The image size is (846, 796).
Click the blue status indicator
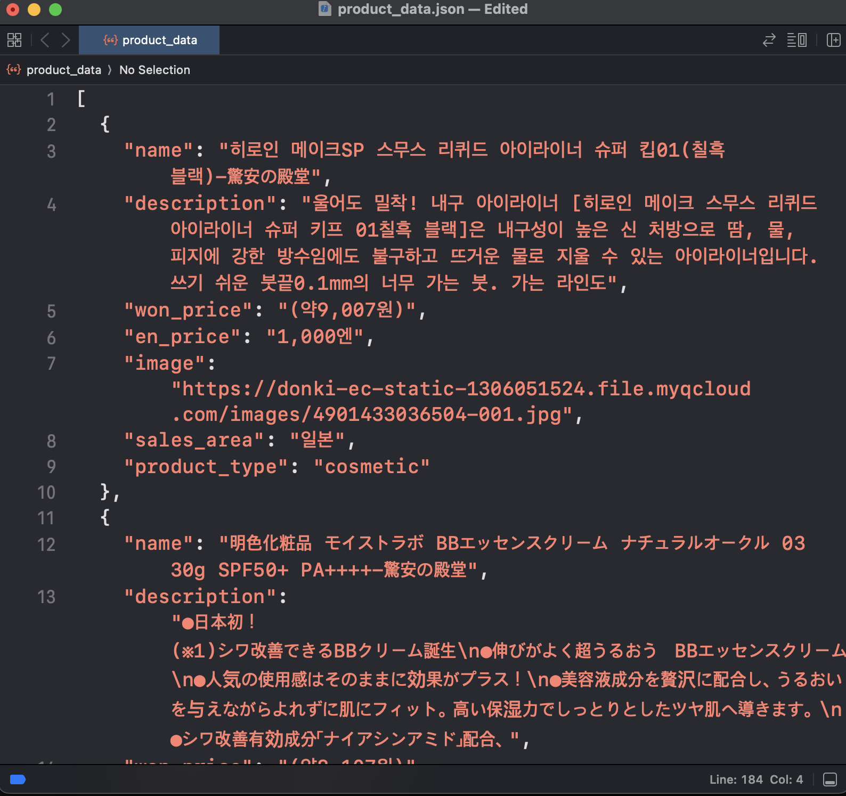[x=18, y=779]
